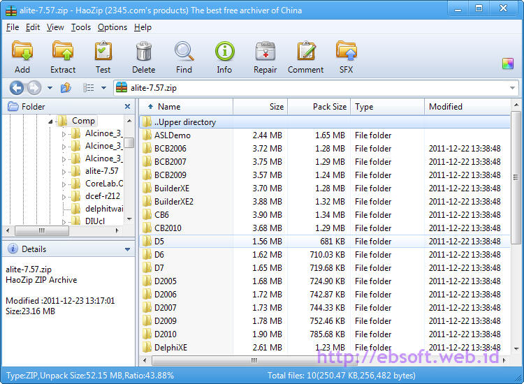Open the address bar dropdown
Screen dimensions: 524x384
pos(512,88)
